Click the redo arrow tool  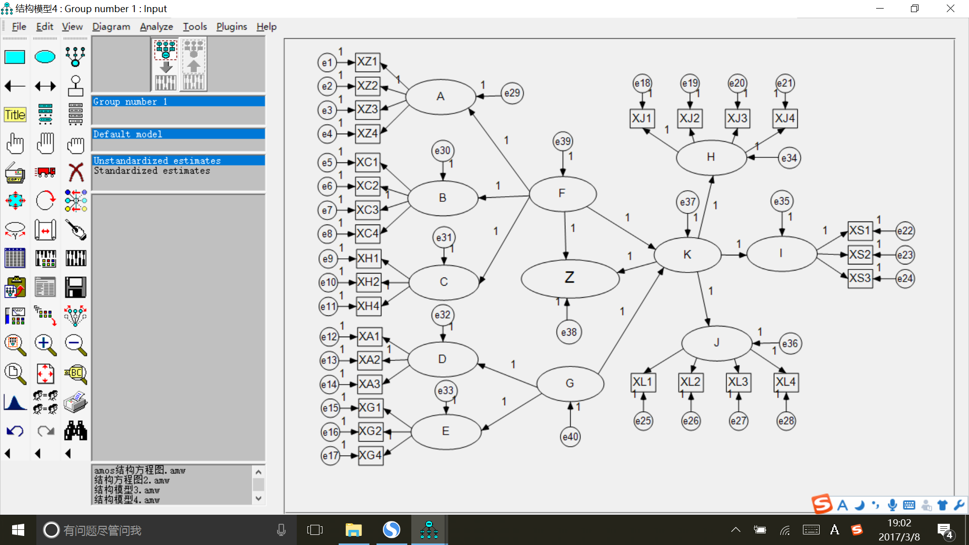45,431
